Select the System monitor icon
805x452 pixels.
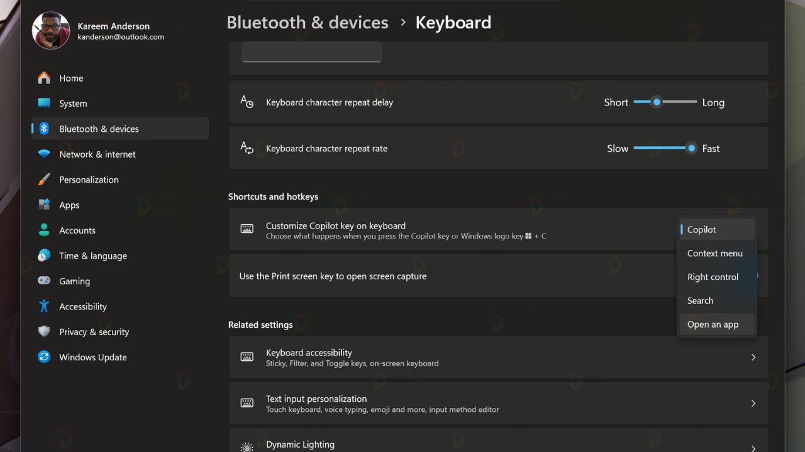click(x=44, y=103)
